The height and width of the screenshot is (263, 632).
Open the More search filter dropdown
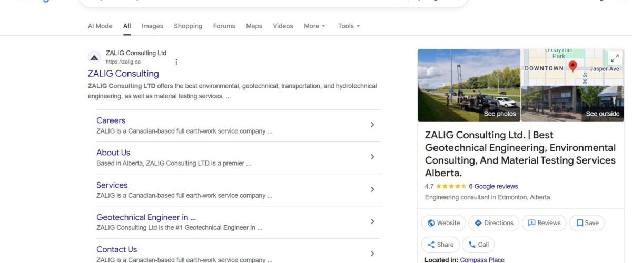tap(314, 26)
